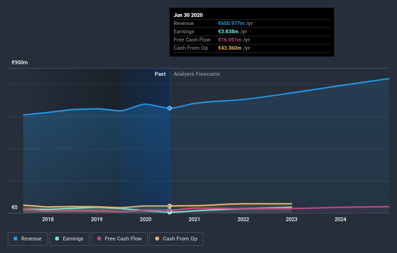Click the €16.051m free cash flow value
This screenshot has height=253, width=397.
point(230,40)
